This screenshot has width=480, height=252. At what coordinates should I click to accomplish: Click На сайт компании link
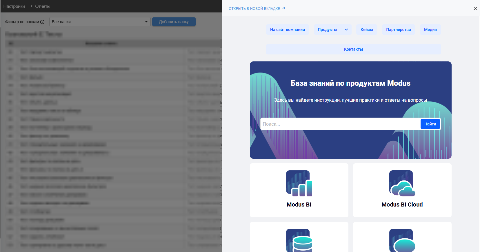click(287, 30)
